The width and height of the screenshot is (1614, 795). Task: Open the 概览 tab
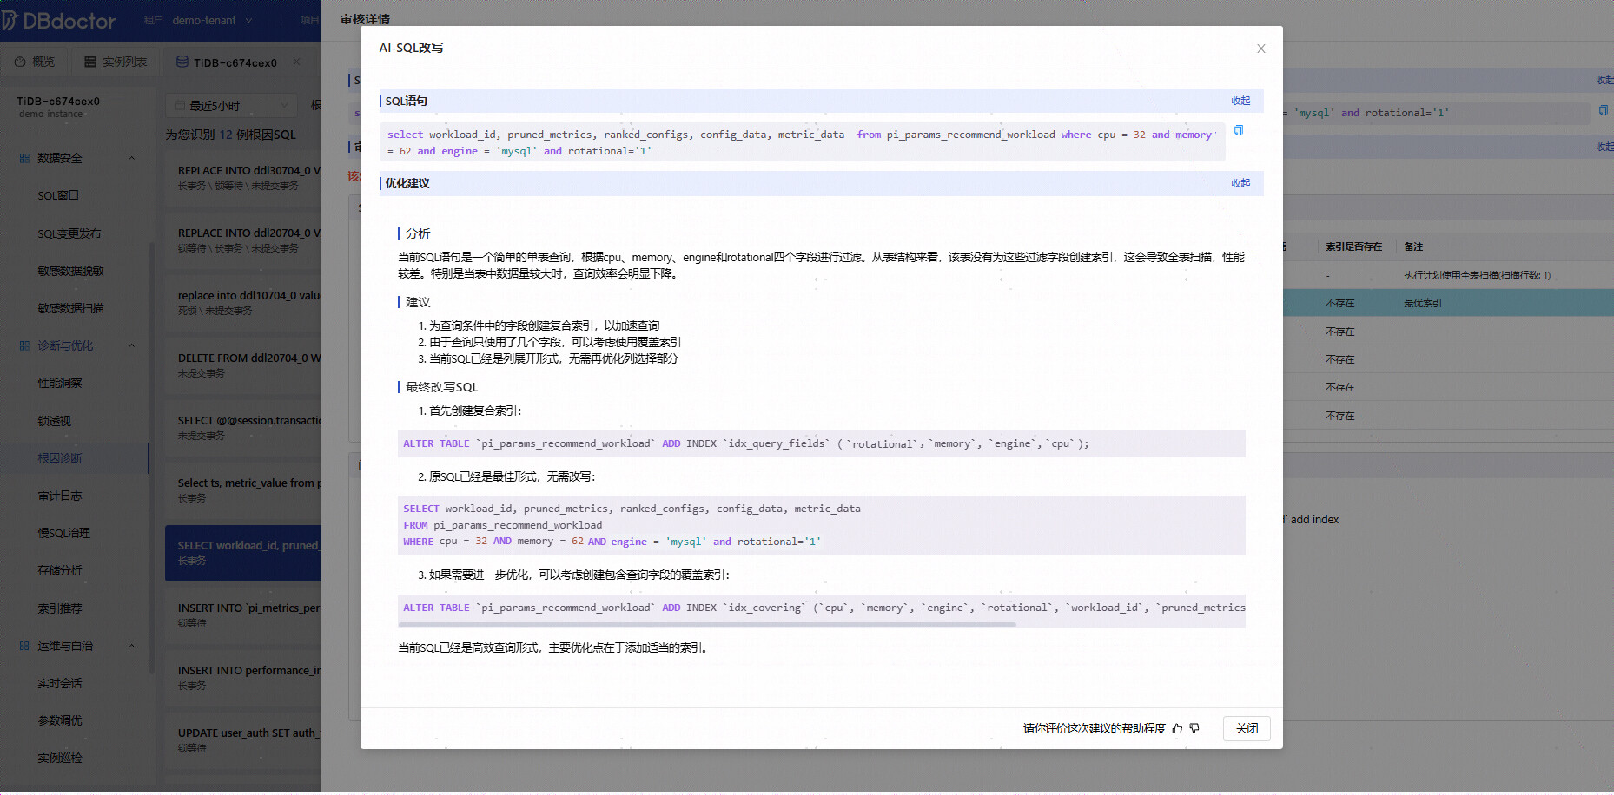pos(35,62)
